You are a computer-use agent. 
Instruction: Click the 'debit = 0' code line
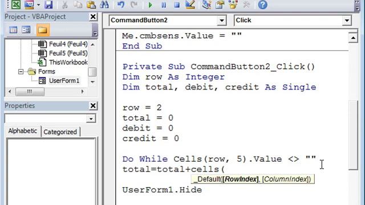(x=148, y=128)
